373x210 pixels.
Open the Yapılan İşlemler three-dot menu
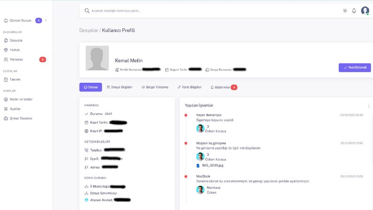[x=369, y=106]
